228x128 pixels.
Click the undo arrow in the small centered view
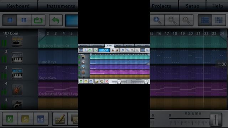coord(95,50)
